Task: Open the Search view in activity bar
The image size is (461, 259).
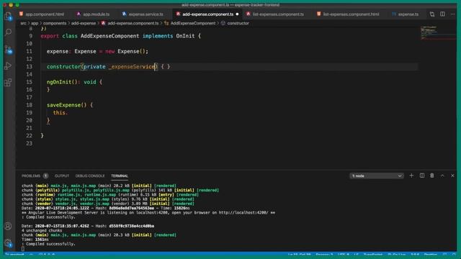Action: [x=8, y=32]
